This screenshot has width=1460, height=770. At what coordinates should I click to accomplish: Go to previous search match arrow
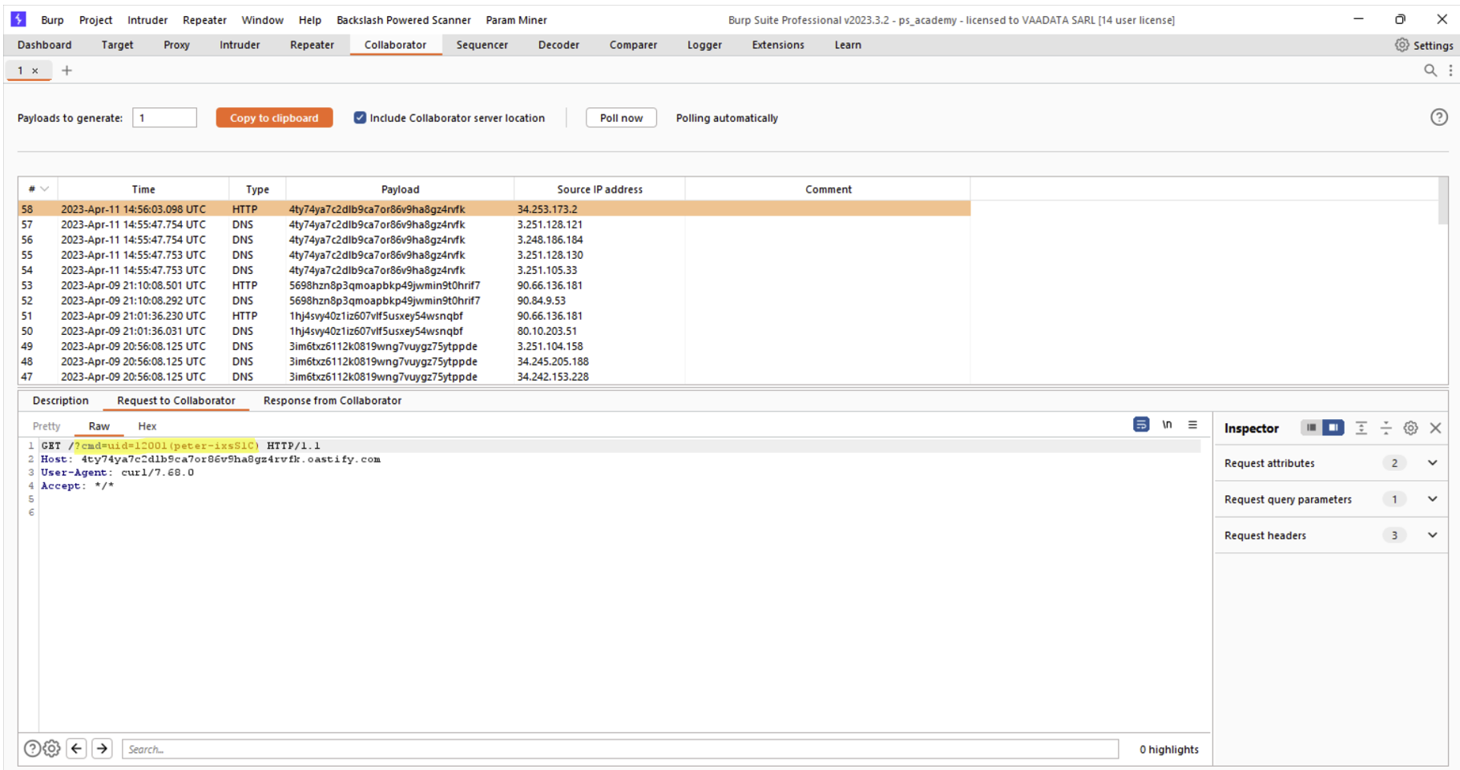(76, 748)
